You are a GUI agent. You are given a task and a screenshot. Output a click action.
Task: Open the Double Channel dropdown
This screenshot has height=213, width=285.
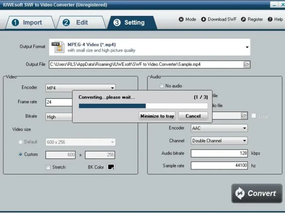tap(219, 141)
